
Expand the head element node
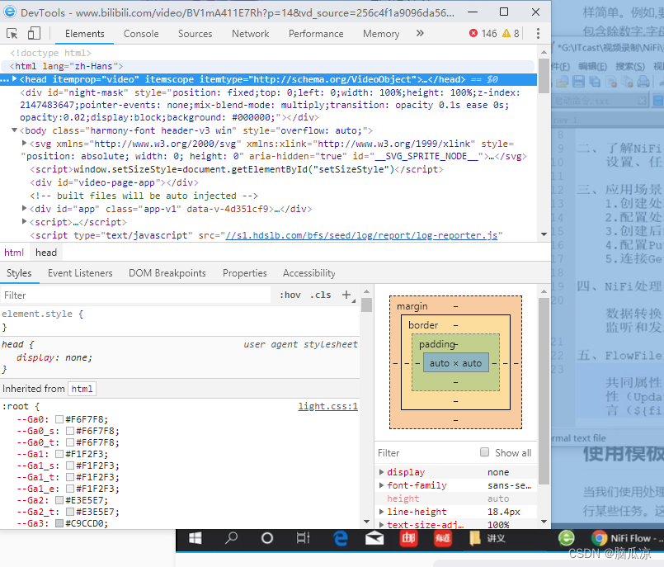click(15, 79)
